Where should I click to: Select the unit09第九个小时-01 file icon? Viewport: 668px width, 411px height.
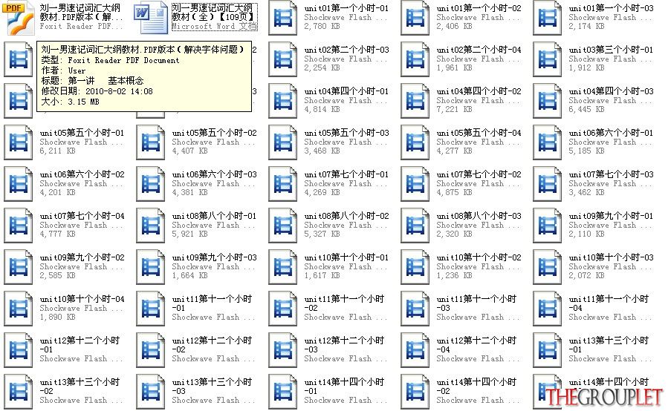(548, 226)
